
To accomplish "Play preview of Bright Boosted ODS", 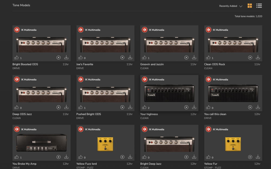I will click(x=59, y=57).
